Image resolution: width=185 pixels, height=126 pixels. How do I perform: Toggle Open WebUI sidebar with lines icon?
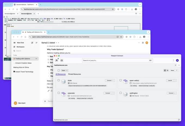tap(36, 43)
